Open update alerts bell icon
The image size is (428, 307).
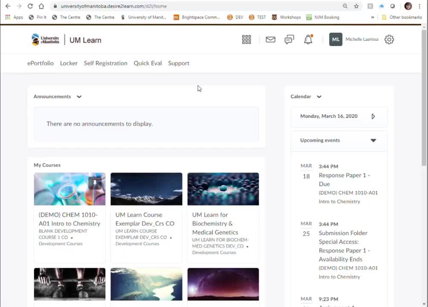(308, 40)
